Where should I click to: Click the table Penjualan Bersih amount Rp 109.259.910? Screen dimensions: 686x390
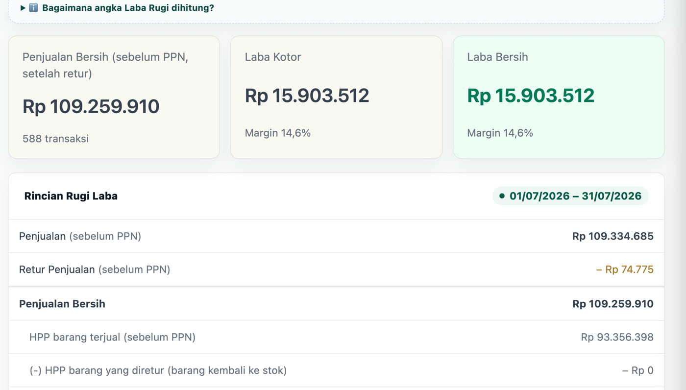[612, 304]
